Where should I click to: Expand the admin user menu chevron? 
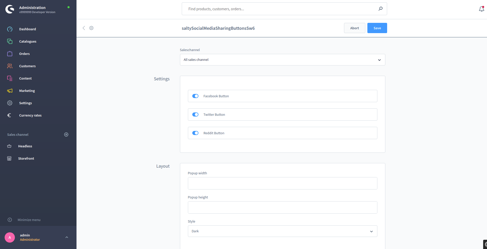tap(67, 237)
